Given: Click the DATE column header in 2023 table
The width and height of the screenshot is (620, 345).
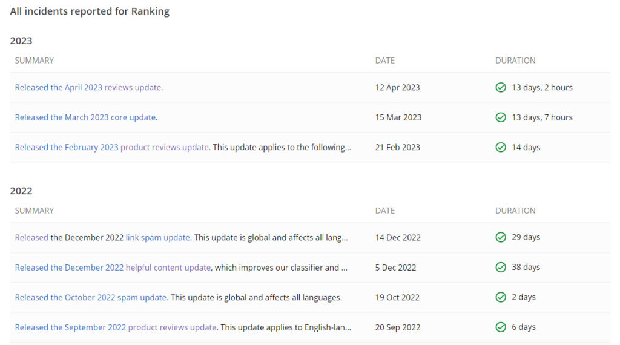Looking at the screenshot, I should 384,61.
